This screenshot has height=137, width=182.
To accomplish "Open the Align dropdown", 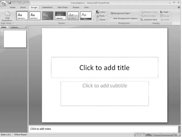I will (165, 12).
